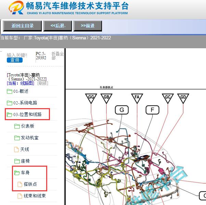Select the 搭铁点 tree label
This screenshot has width=206, height=205.
30,184
